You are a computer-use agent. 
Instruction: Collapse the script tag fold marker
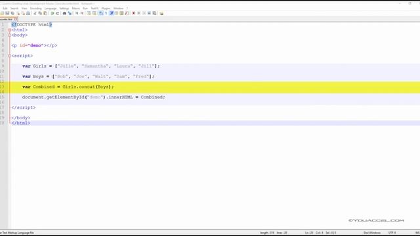click(10, 56)
